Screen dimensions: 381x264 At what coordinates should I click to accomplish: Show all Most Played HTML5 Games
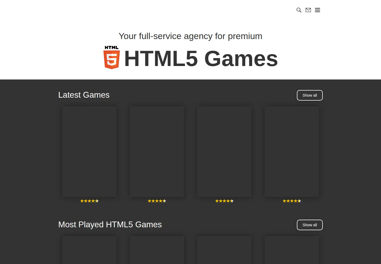310,225
